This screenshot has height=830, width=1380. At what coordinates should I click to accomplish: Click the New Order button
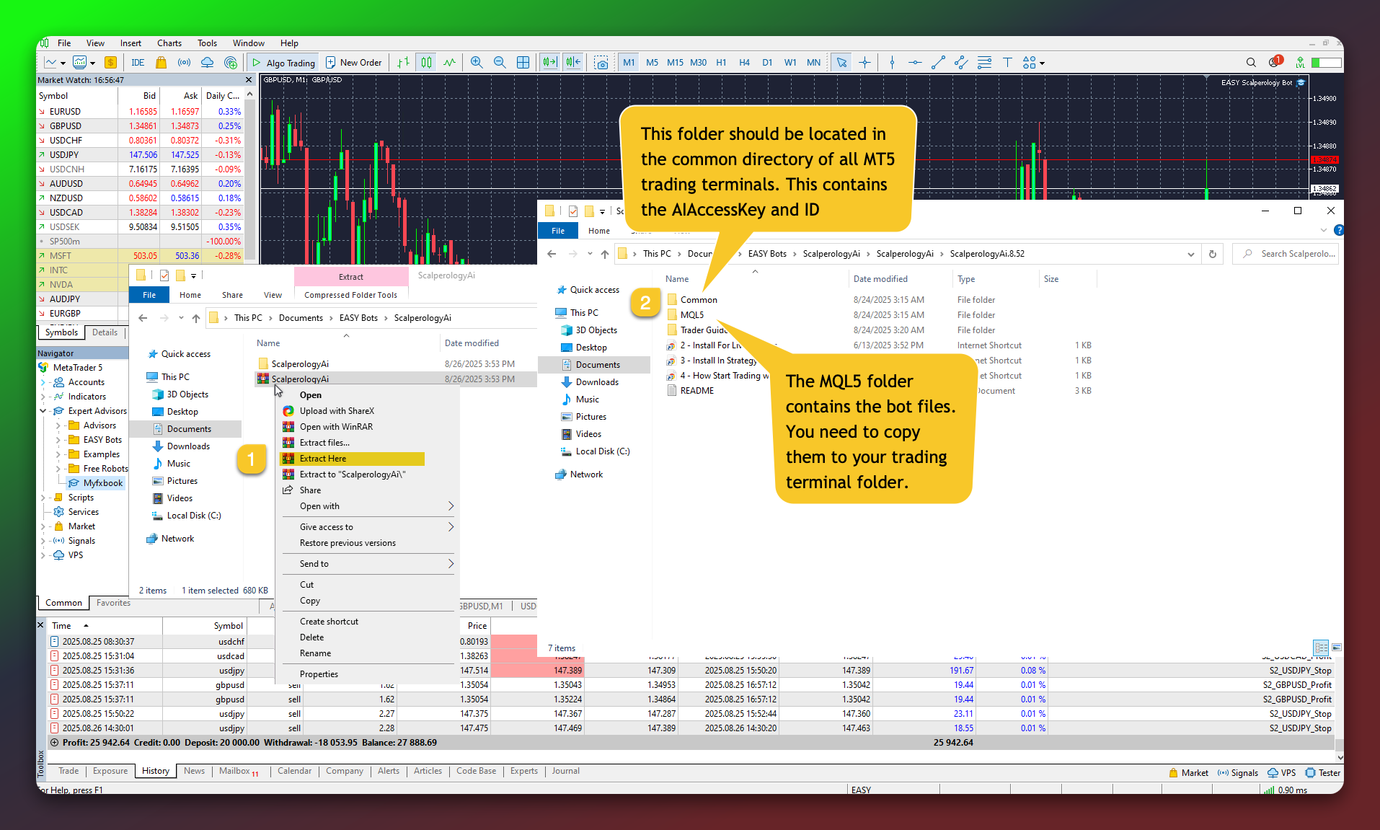354,63
